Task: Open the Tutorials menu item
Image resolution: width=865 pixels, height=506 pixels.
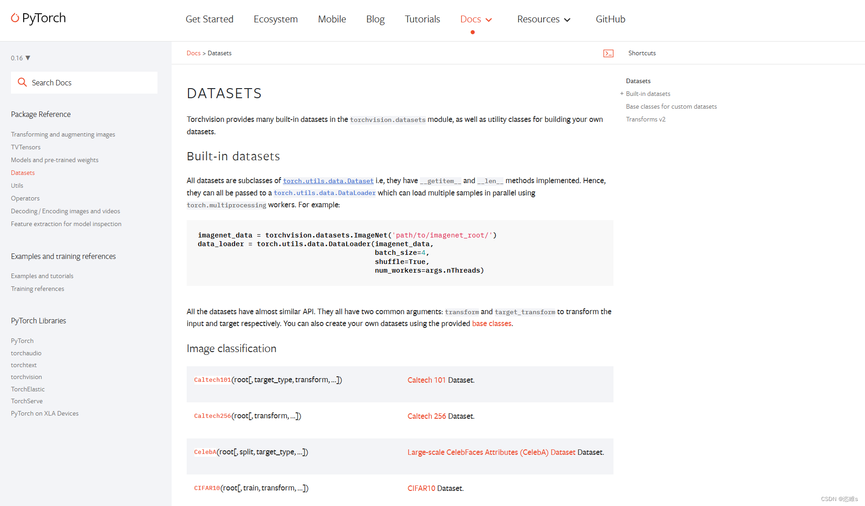Action: coord(422,19)
